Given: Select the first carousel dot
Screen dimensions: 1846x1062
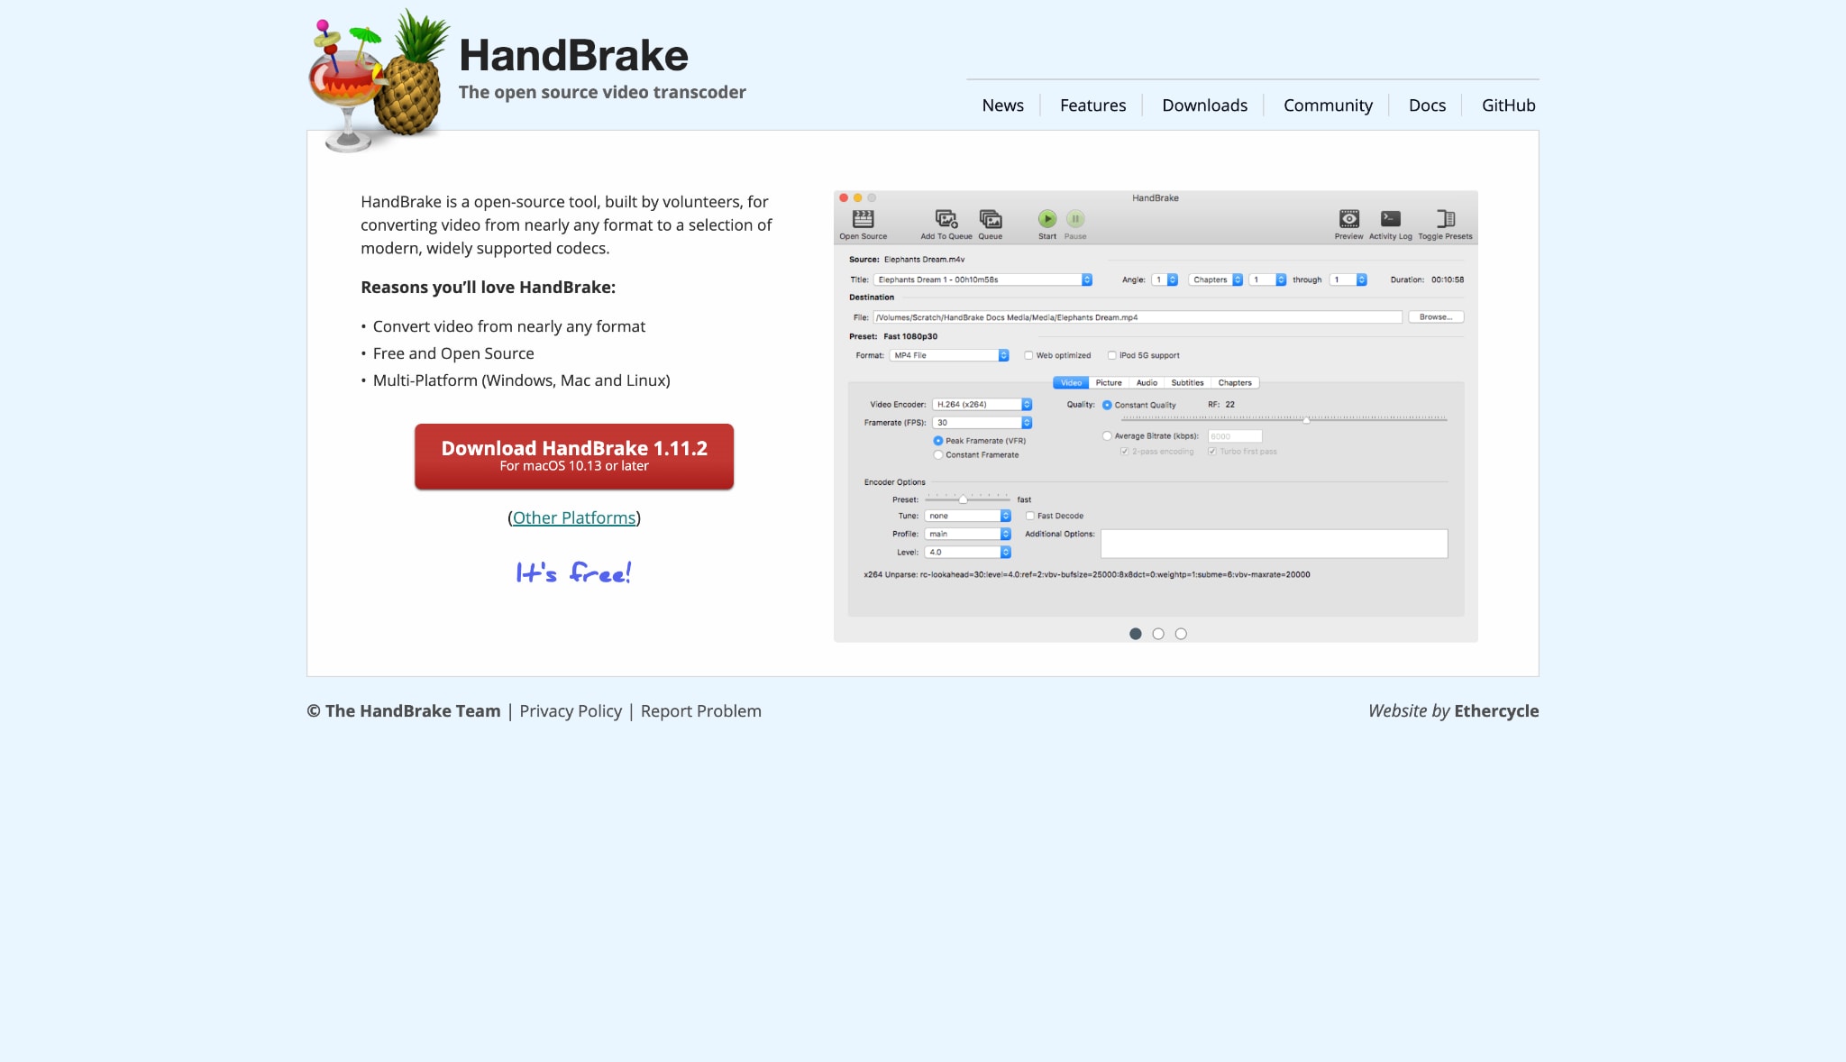Looking at the screenshot, I should pos(1135,634).
